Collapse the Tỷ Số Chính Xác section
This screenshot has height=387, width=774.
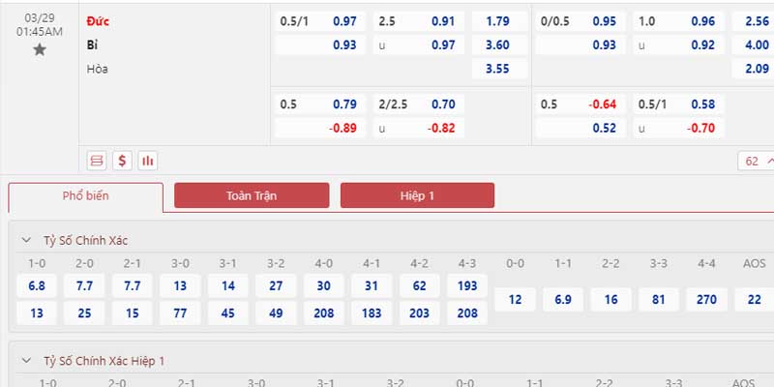tap(28, 240)
